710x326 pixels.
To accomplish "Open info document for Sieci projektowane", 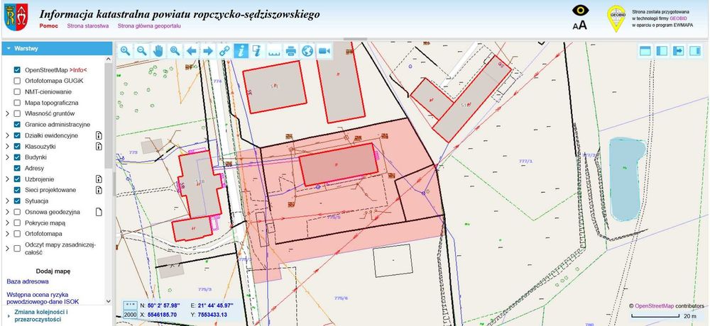I will pyautogui.click(x=99, y=190).
